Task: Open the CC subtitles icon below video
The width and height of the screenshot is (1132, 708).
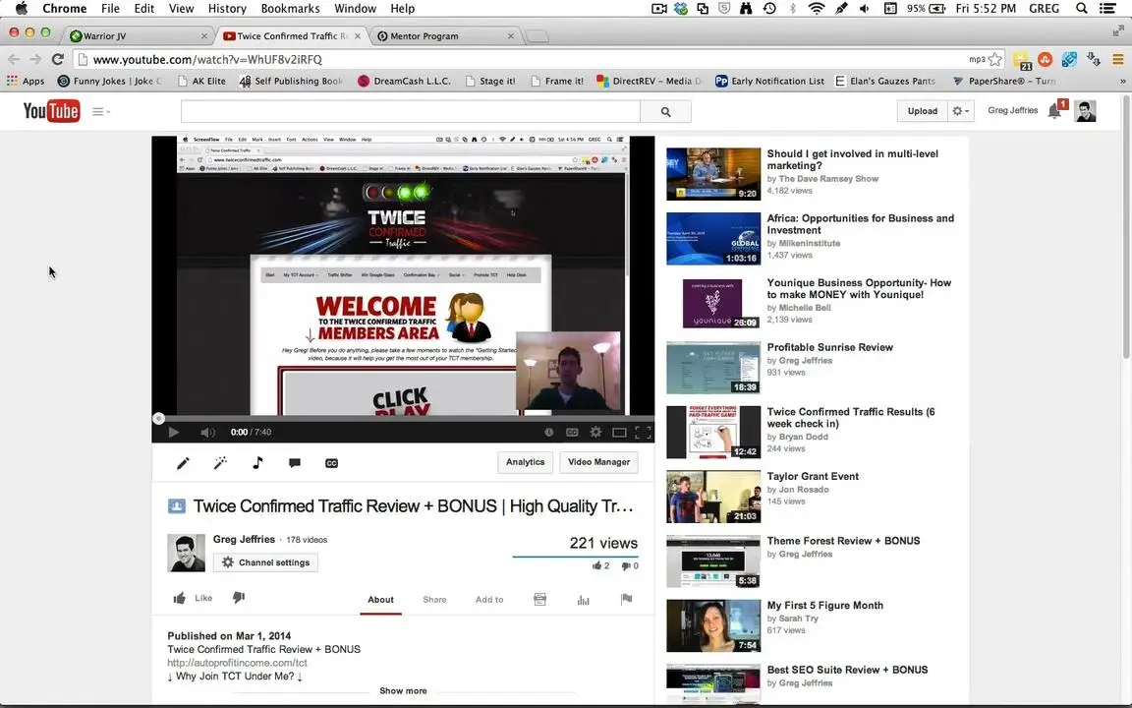Action: coord(331,463)
